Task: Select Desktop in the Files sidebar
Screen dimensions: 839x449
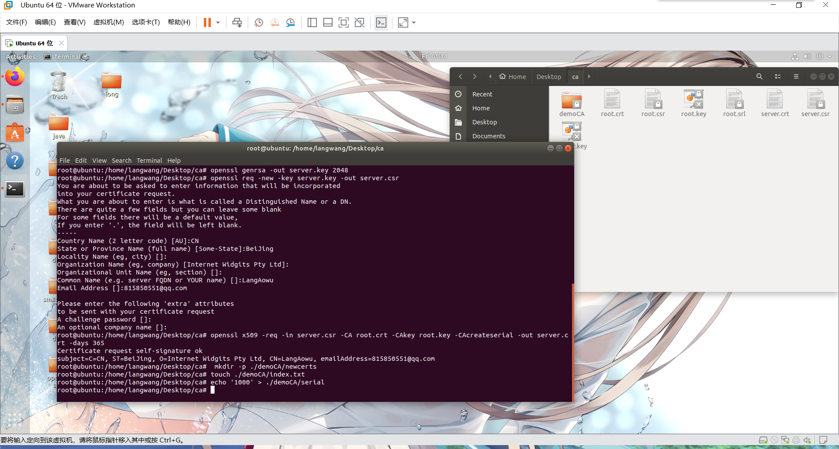Action: (500, 122)
